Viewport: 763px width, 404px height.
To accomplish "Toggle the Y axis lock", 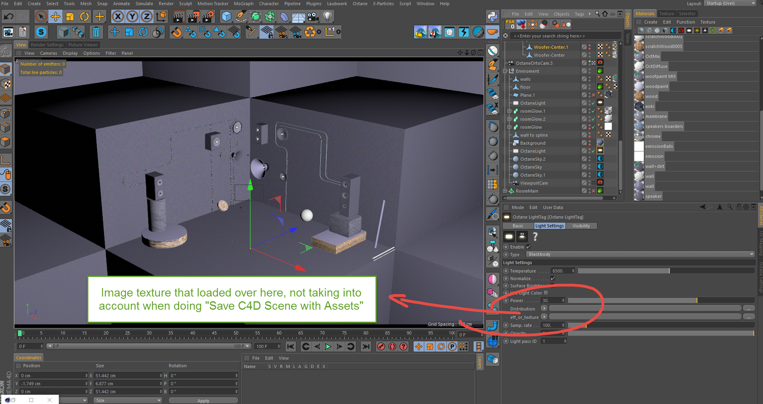I will pos(132,17).
